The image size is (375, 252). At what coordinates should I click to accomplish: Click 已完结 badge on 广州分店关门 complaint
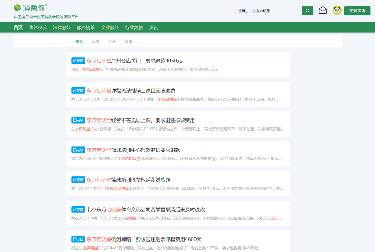tap(78, 61)
